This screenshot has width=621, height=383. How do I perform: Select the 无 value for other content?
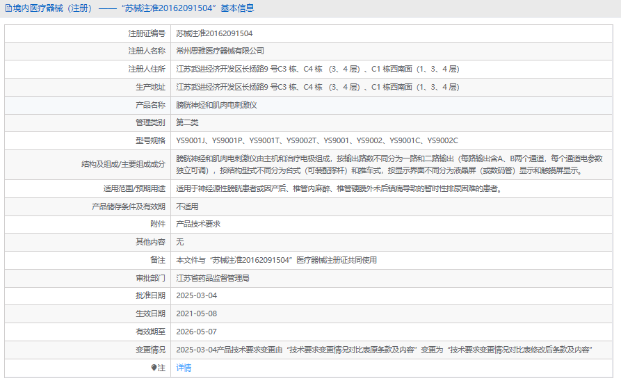(180, 242)
